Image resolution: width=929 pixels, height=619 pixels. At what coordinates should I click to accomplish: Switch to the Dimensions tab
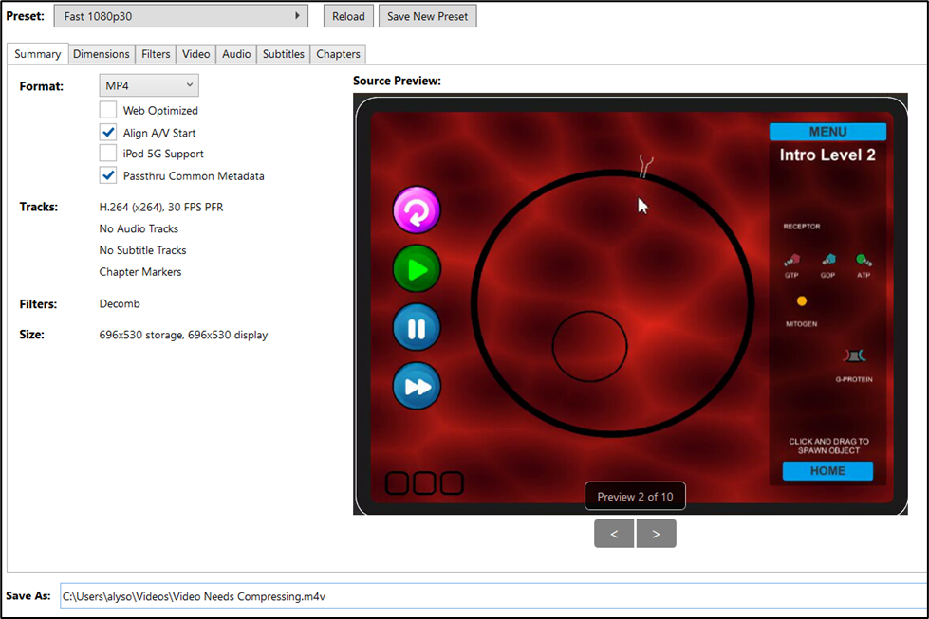coord(102,54)
